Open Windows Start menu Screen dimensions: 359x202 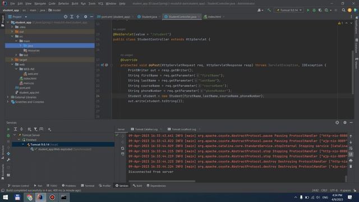tap(5, 197)
